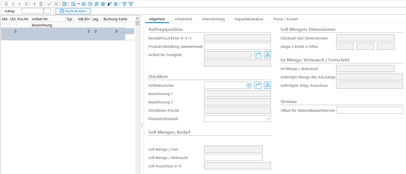The height and width of the screenshot is (174, 406).
Task: Select the Preise / Kosten tab
Action: (285, 19)
